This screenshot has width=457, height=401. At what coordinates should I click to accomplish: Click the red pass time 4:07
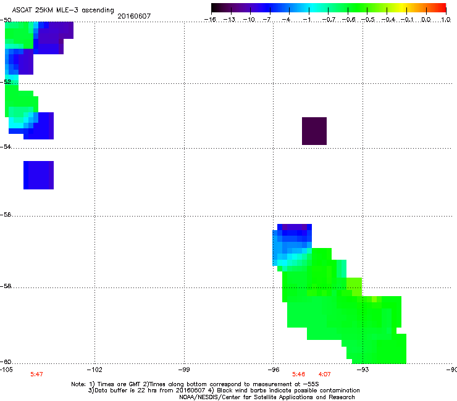324,374
